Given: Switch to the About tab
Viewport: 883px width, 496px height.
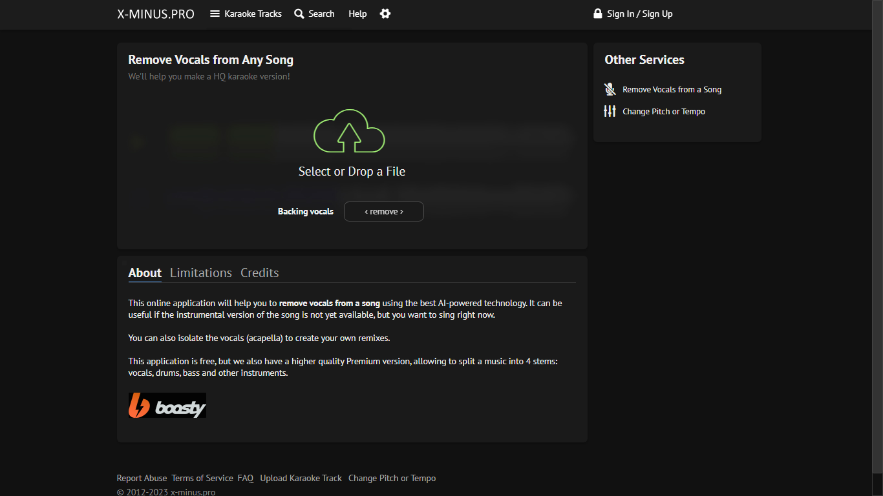Looking at the screenshot, I should click(145, 273).
